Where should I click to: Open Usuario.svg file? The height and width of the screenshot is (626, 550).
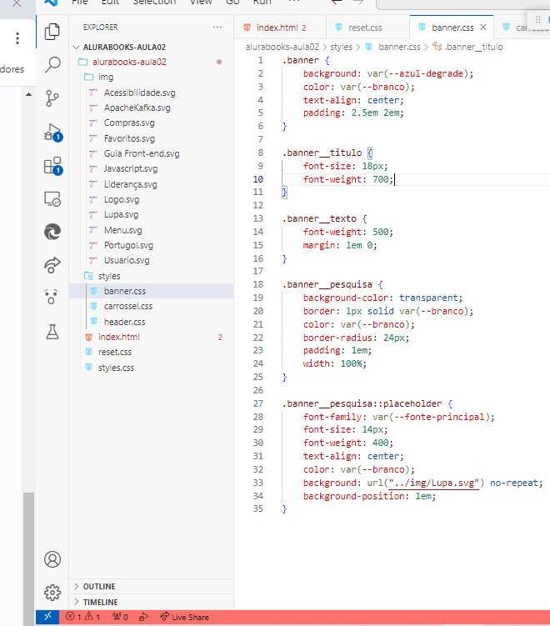tap(127, 261)
